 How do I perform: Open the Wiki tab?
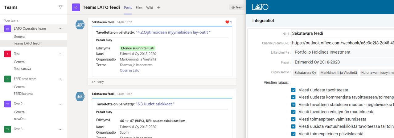click(x=150, y=8)
